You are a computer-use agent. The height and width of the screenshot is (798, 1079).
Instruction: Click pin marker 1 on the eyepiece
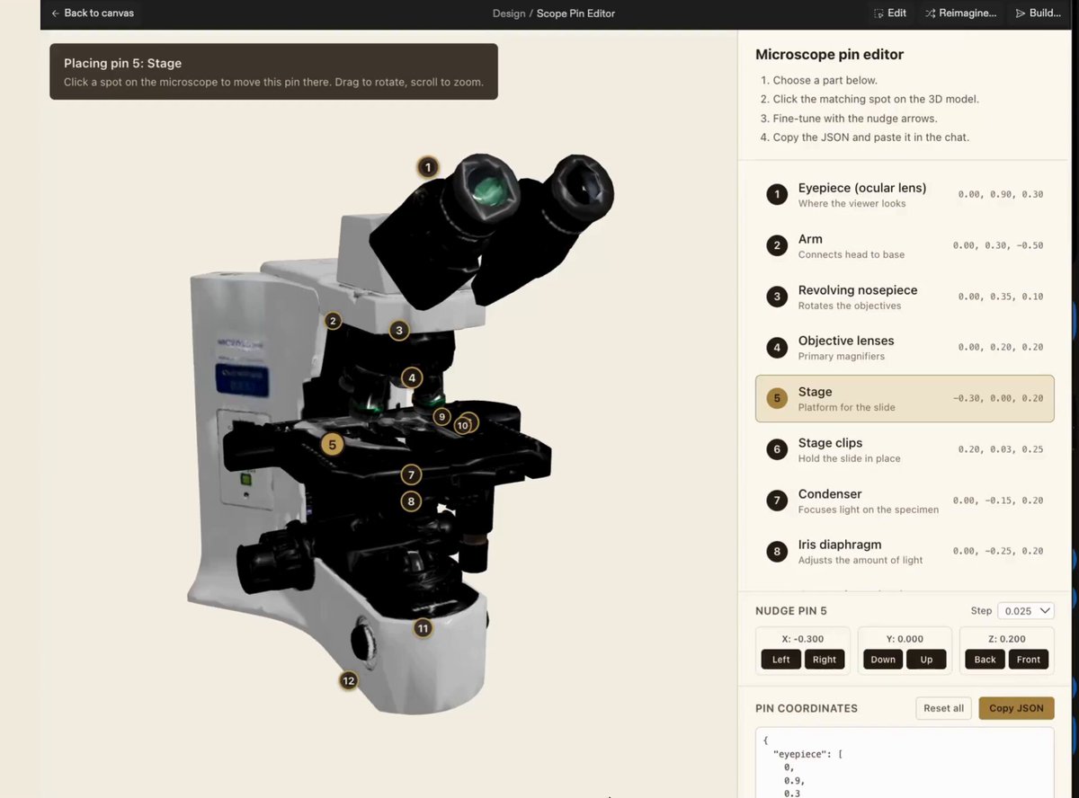428,167
